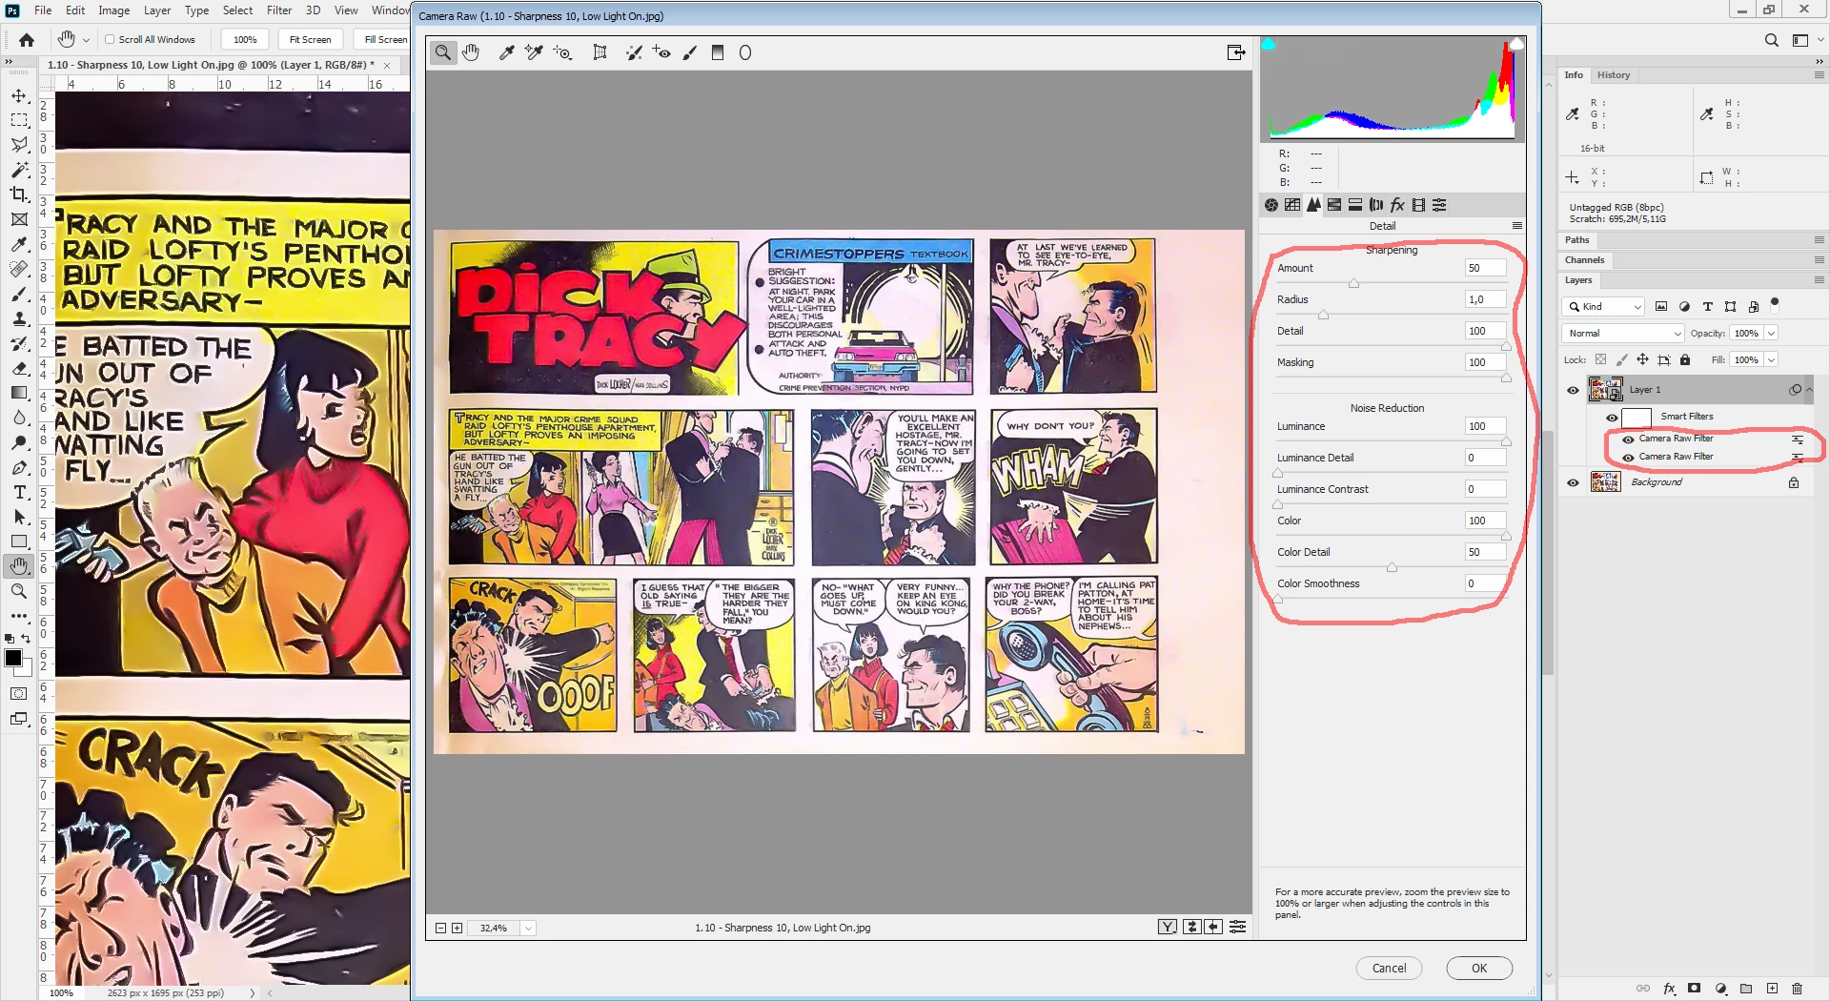
Task: Open the Lens Corrections panel icon
Action: point(1376,205)
